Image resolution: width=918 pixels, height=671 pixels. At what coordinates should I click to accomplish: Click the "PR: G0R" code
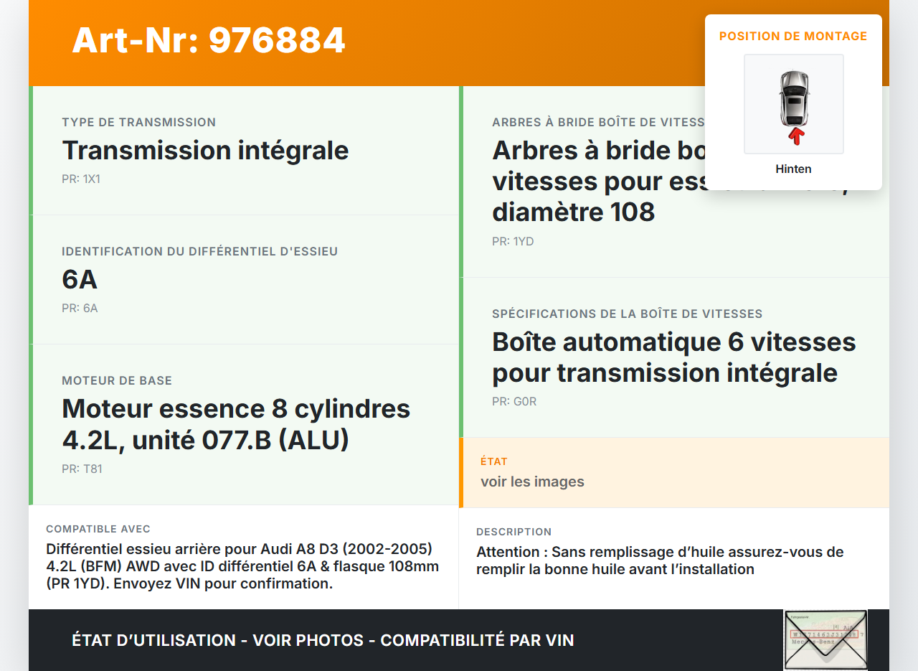tap(514, 401)
